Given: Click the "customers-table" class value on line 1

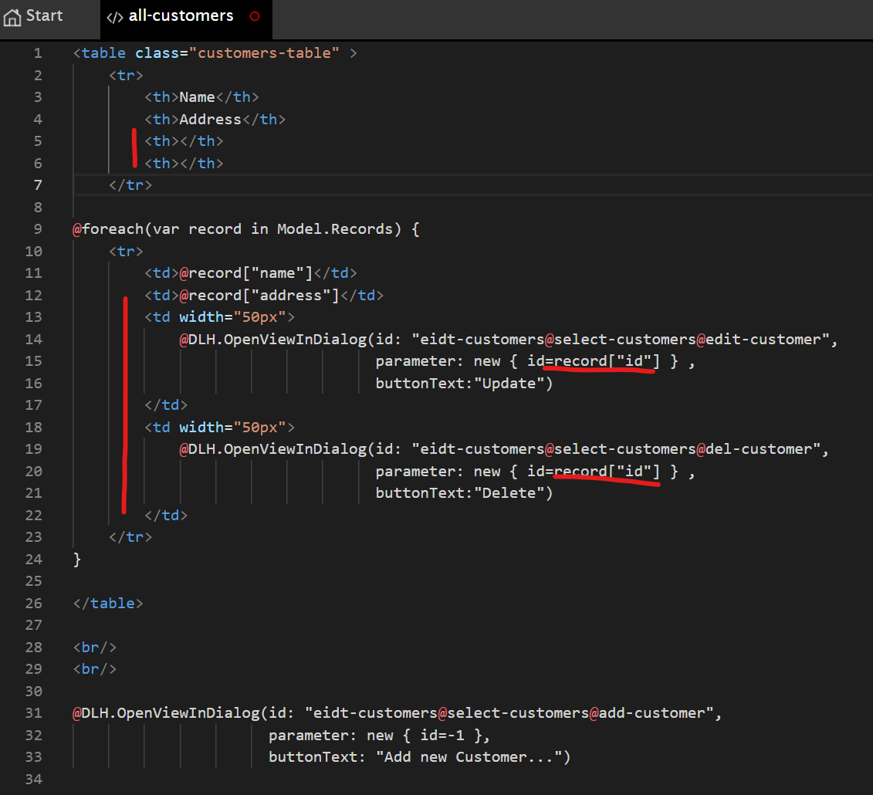Looking at the screenshot, I should pyautogui.click(x=264, y=53).
